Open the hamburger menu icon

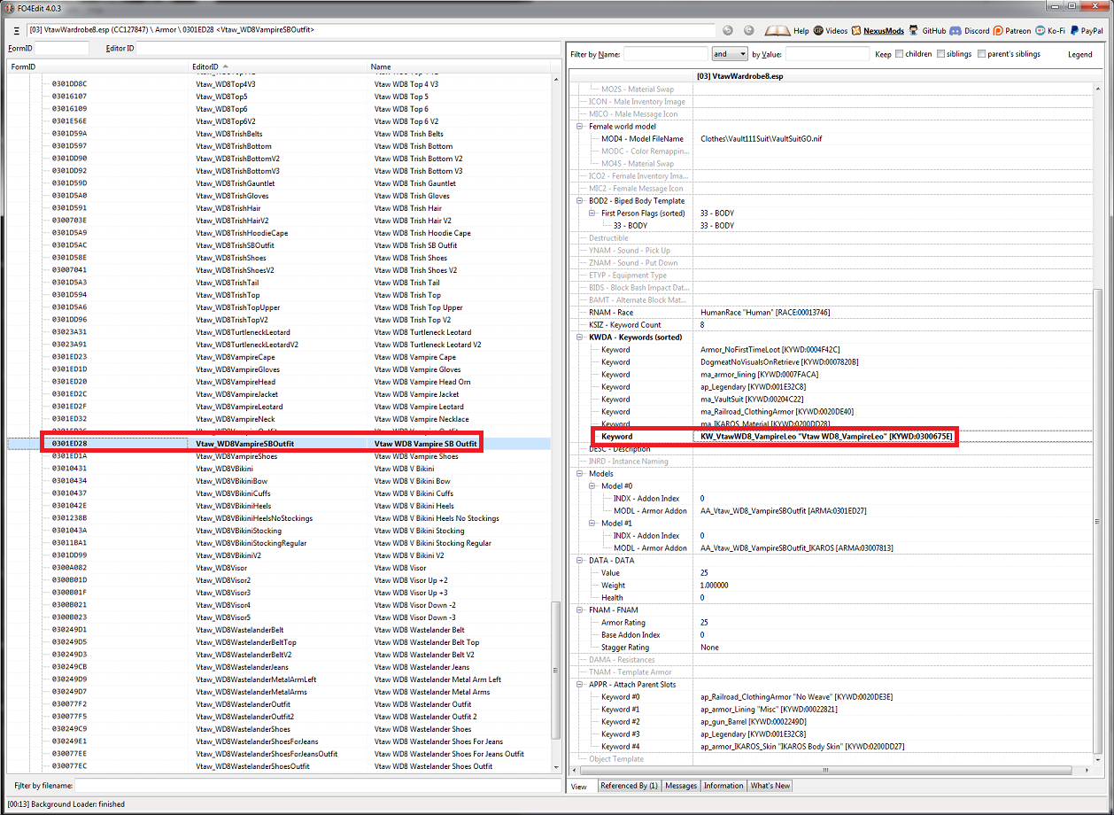[16, 30]
